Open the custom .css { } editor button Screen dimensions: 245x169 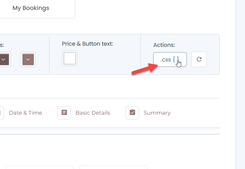(x=170, y=60)
